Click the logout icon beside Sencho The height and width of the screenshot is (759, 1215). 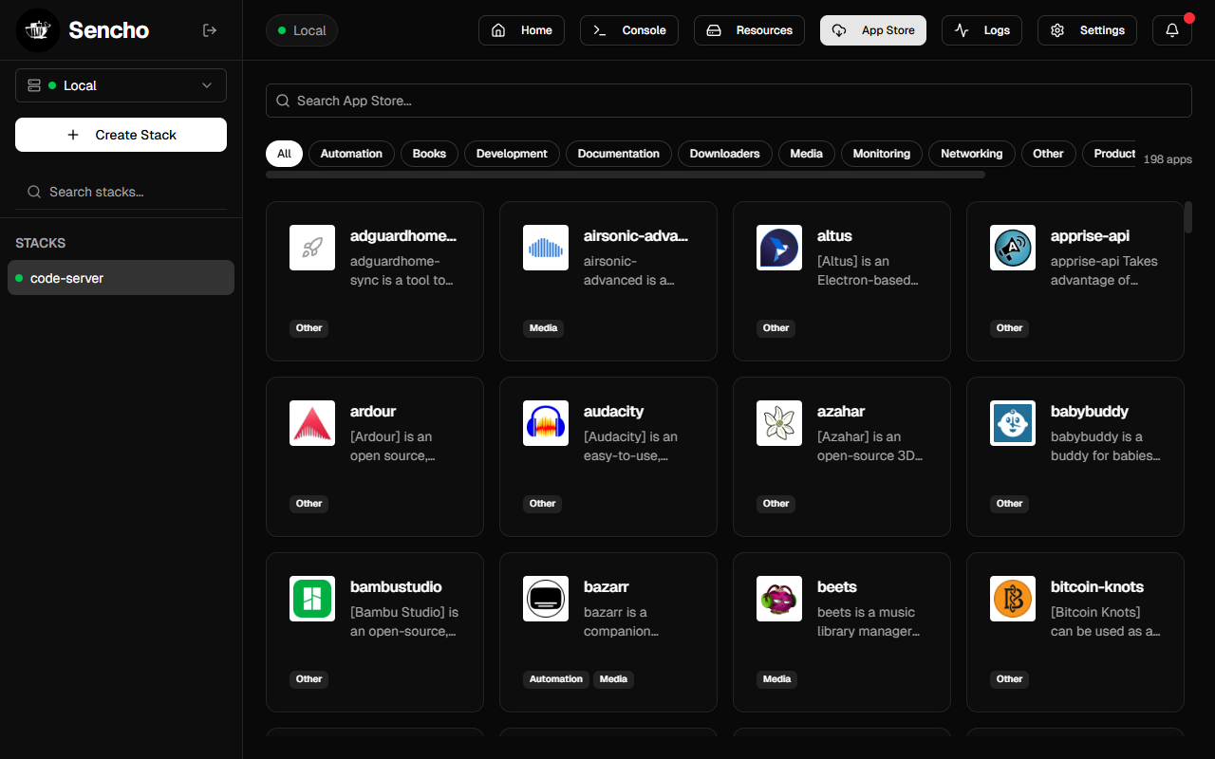point(210,30)
